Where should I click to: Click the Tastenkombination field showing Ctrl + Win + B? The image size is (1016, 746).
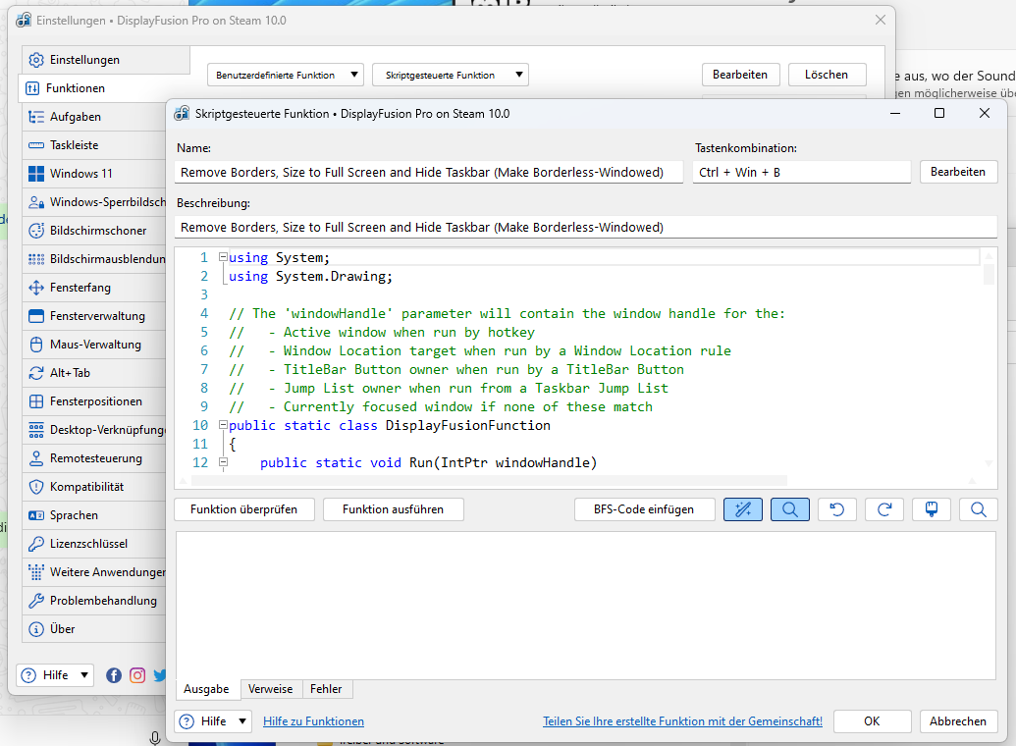click(x=802, y=173)
